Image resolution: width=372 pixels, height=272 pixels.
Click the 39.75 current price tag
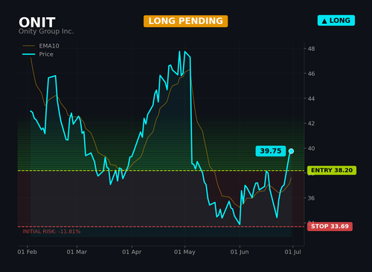[x=271, y=151]
